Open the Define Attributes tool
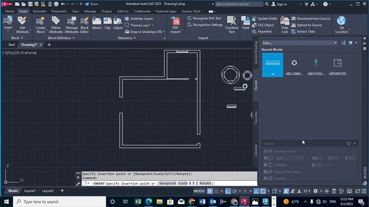This screenshot has width=369, height=207. point(56,24)
